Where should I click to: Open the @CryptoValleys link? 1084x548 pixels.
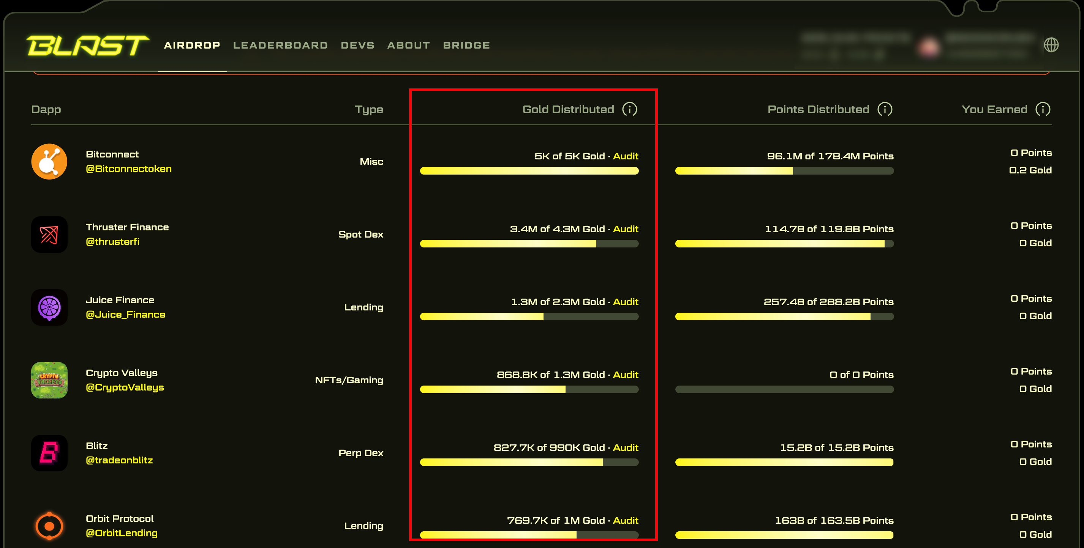click(x=125, y=387)
